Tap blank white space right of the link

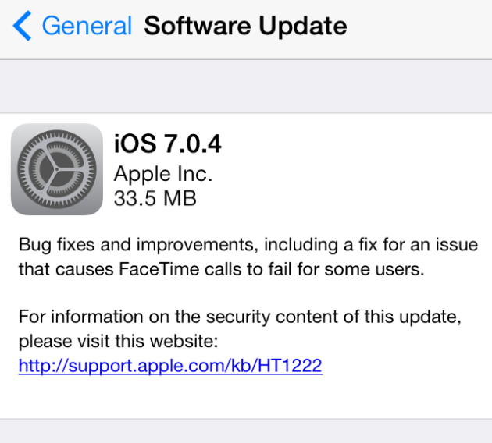(x=406, y=365)
